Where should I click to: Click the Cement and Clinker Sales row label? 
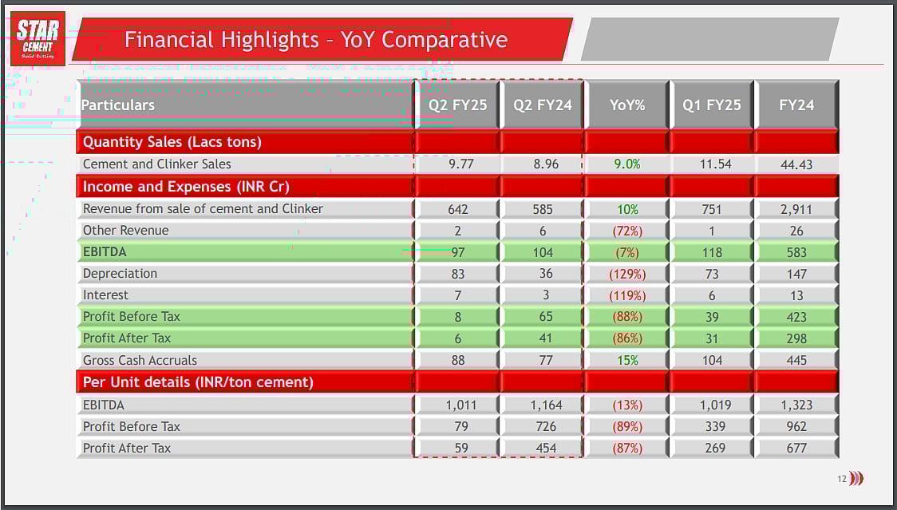click(x=157, y=164)
